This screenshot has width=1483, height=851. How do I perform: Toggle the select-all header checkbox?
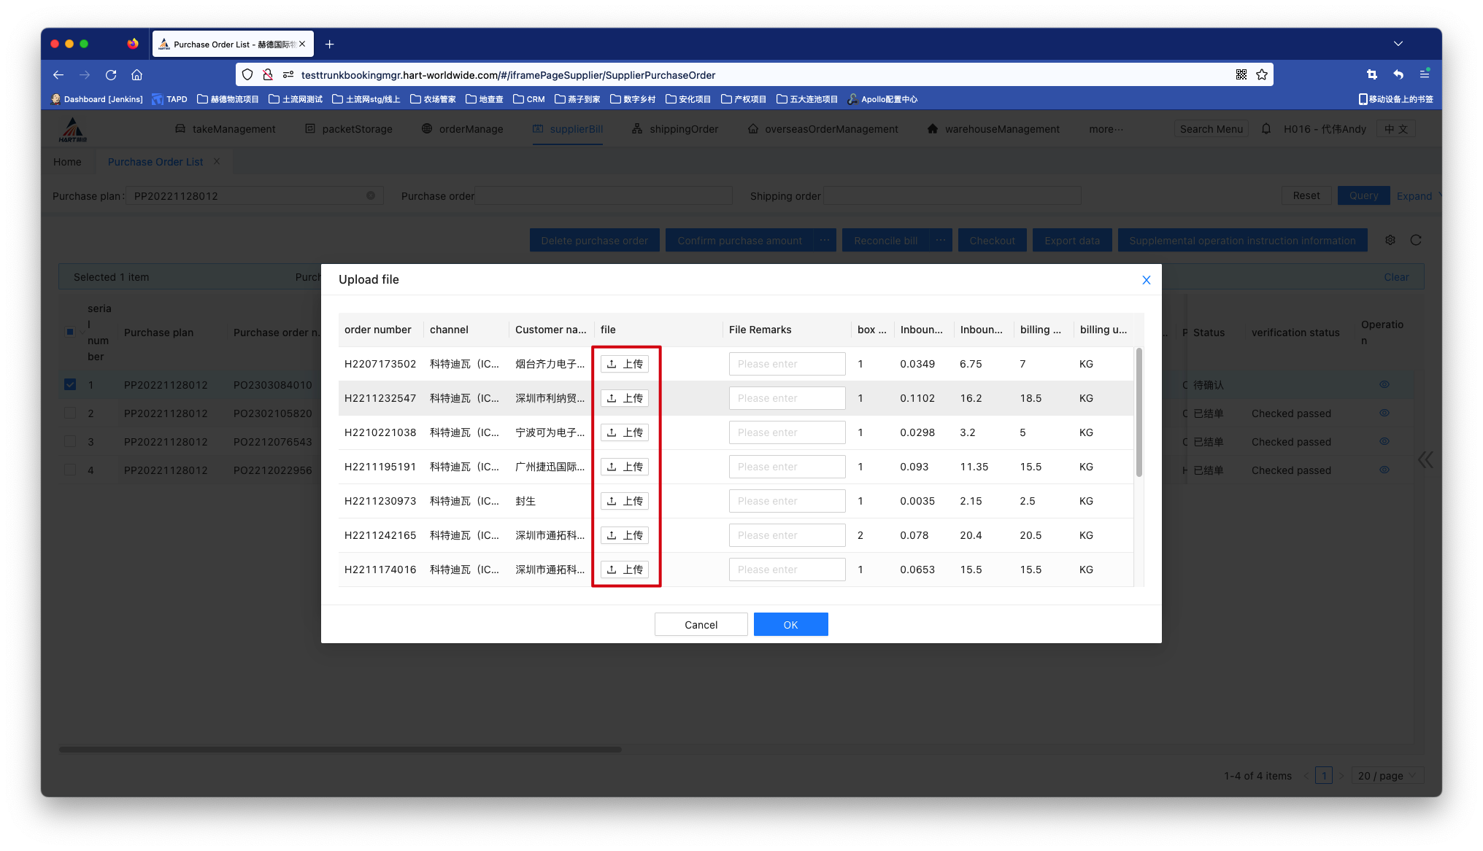[x=70, y=332]
